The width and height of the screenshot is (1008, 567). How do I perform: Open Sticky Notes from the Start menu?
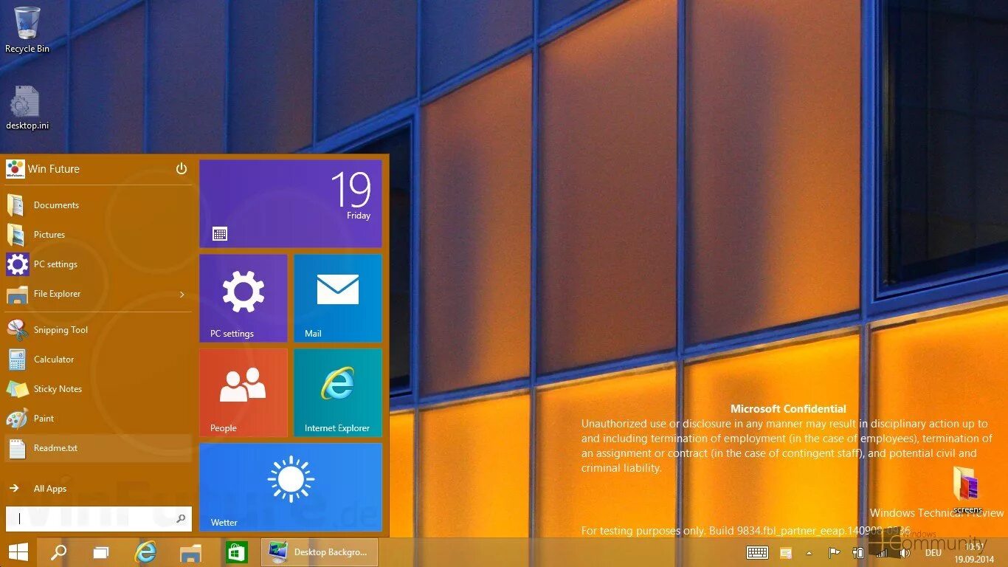tap(98, 389)
